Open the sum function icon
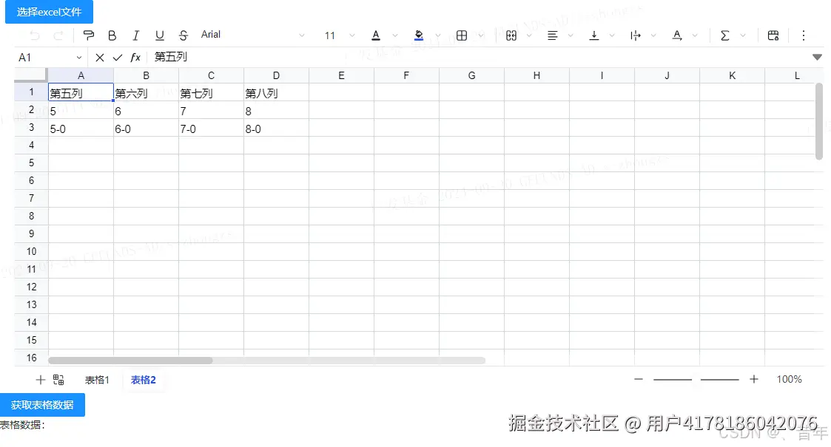The height and width of the screenshot is (447, 831). (725, 35)
